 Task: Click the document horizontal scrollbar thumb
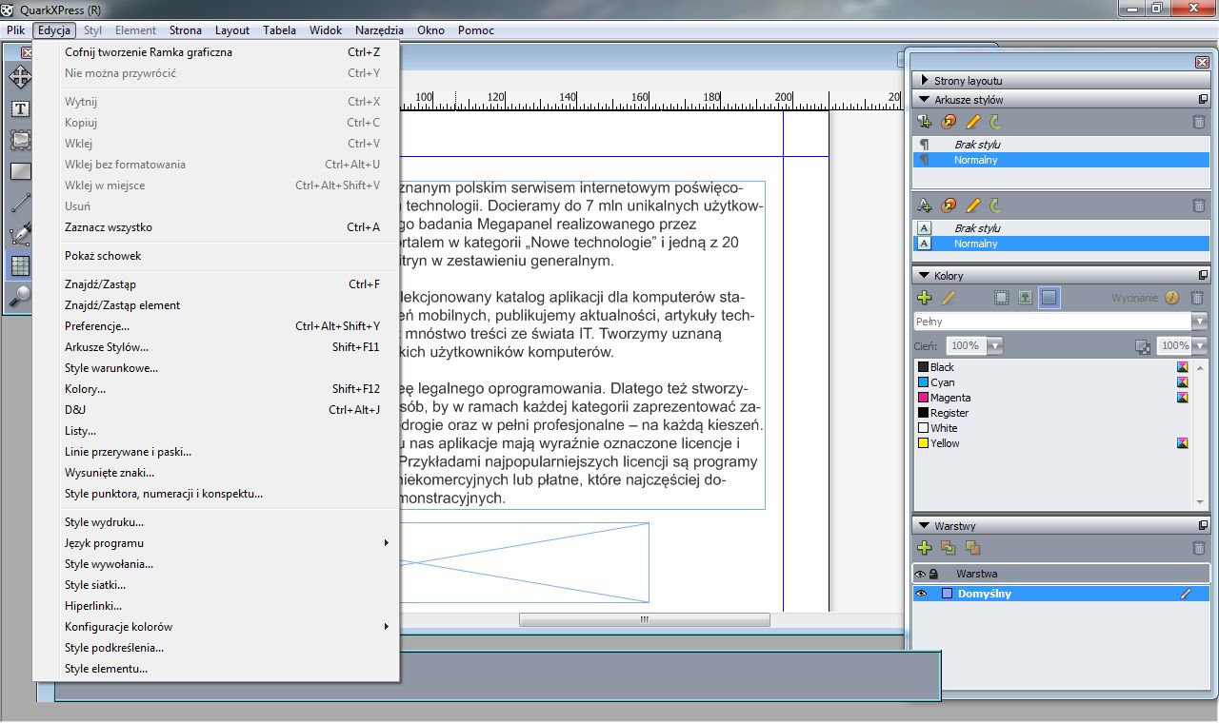[x=644, y=619]
